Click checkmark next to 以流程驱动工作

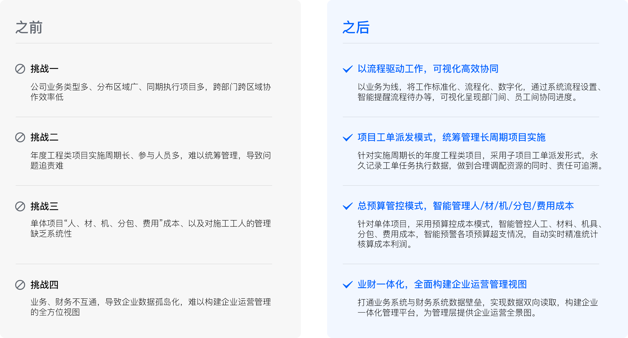pyautogui.click(x=347, y=69)
